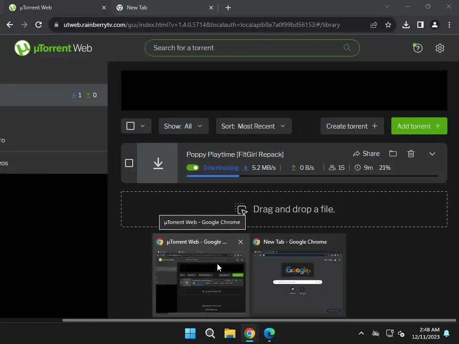Image resolution: width=459 pixels, height=344 pixels.
Task: Open the settings gear icon
Action: click(x=440, y=48)
